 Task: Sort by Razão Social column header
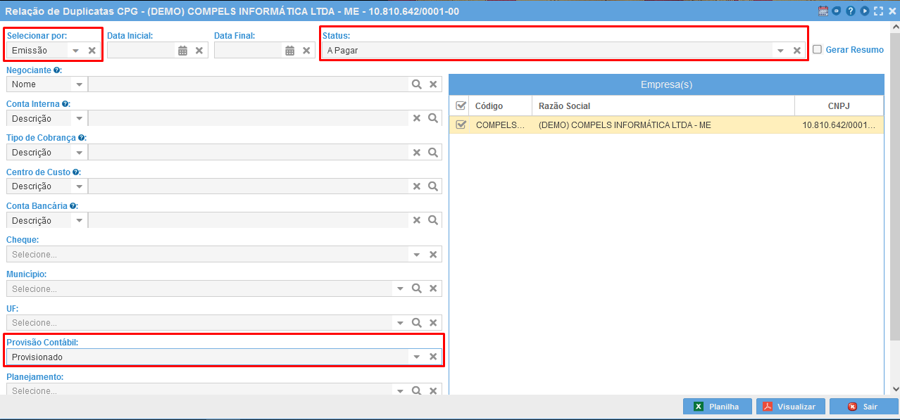pos(663,106)
